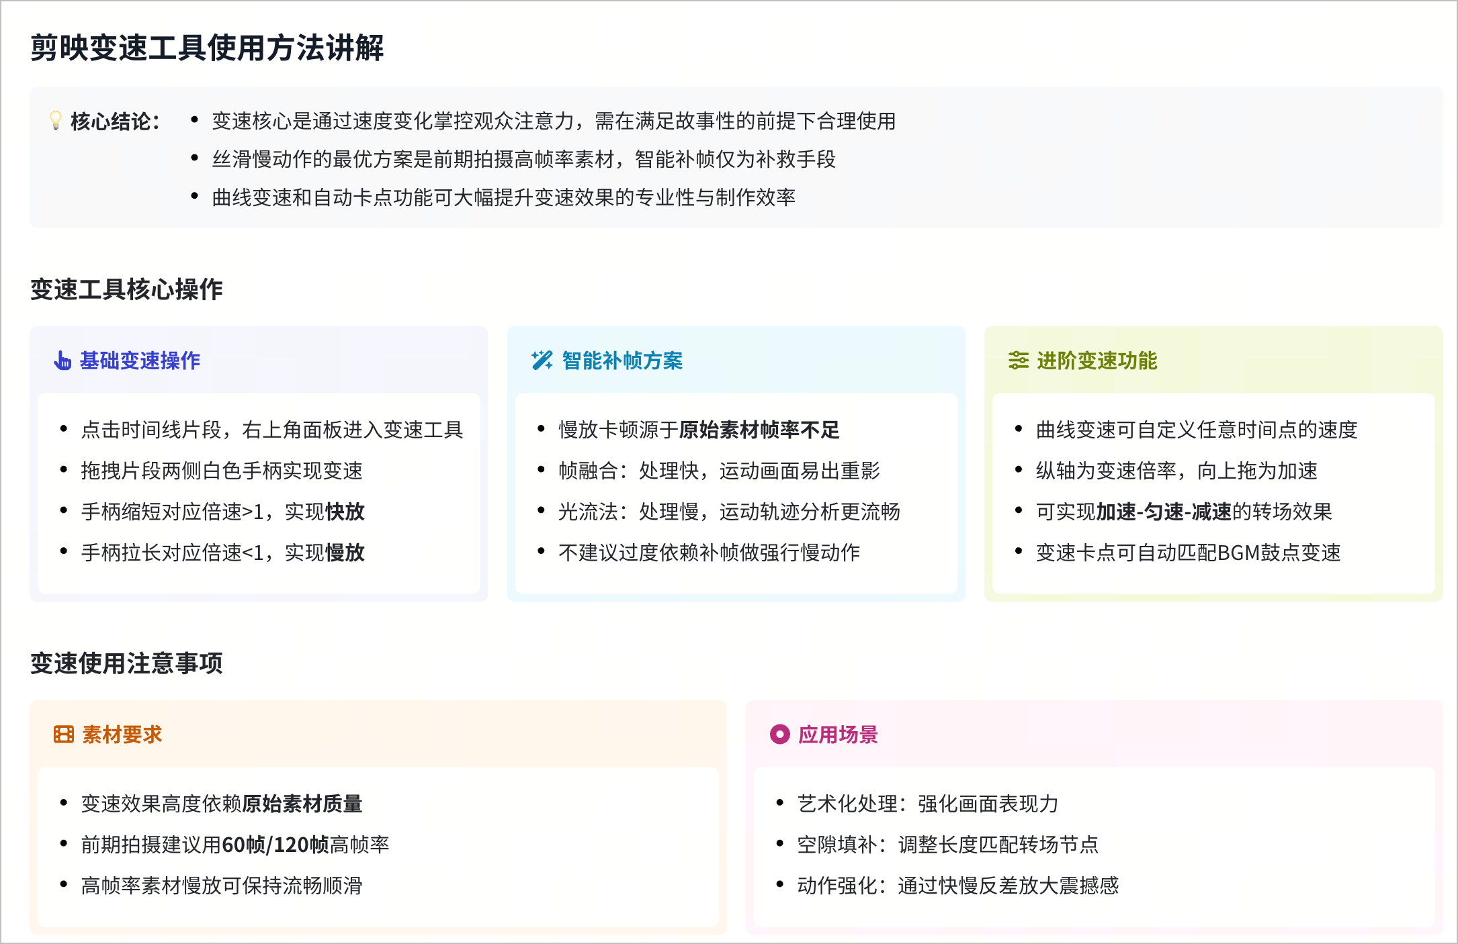
Task: Click the line 变速卡点可自动匹配BGM鼓点变速
Action: 1188,553
